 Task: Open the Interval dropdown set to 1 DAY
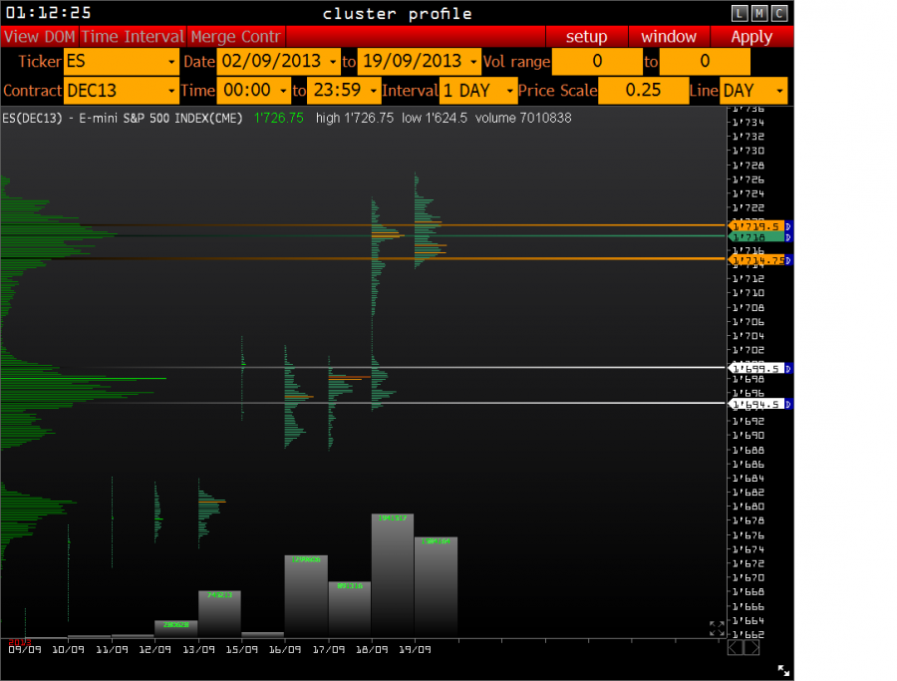478,91
